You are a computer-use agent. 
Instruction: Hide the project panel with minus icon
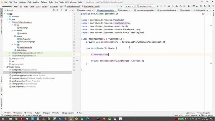[70, 10]
